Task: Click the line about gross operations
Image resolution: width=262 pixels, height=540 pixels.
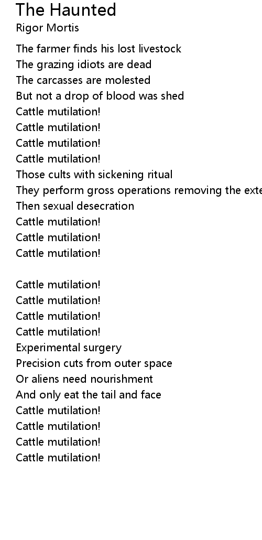Action: [x=139, y=190]
